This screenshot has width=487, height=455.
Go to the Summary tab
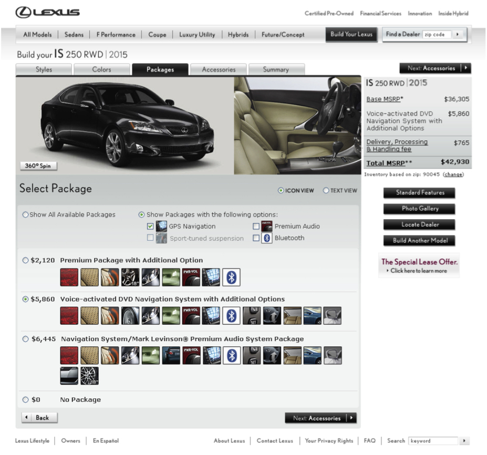tap(276, 69)
